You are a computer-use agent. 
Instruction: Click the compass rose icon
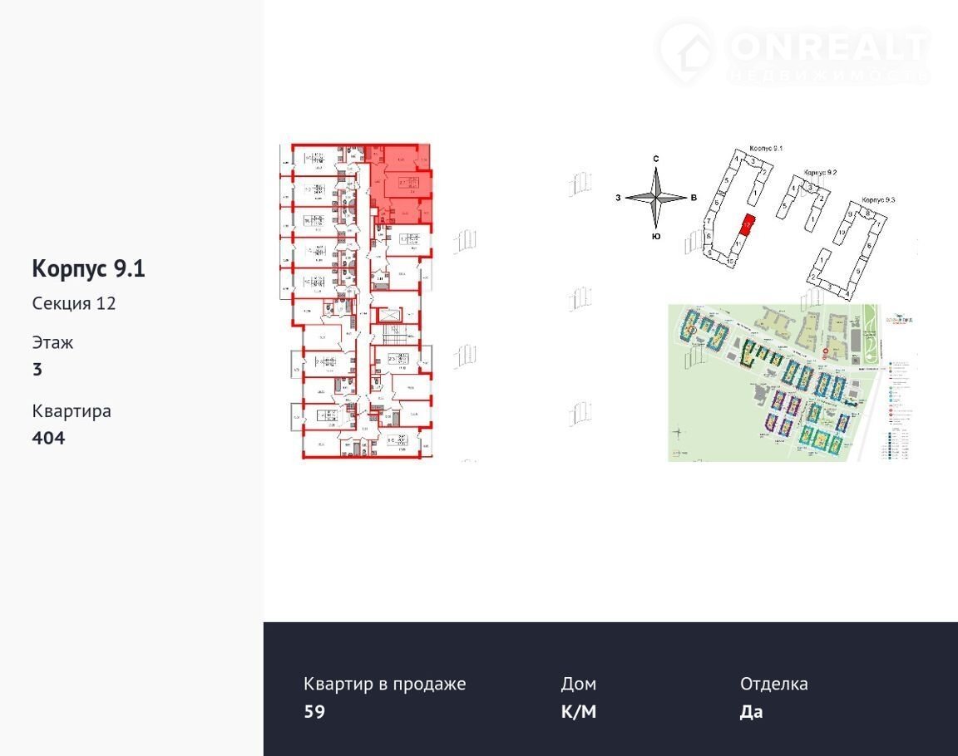[656, 197]
